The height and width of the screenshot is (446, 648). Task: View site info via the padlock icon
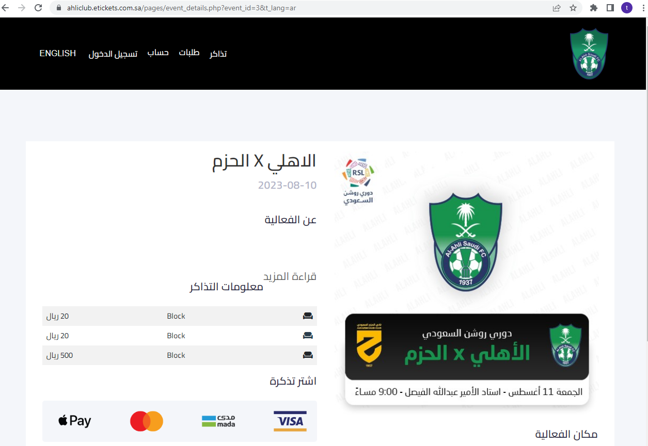click(58, 8)
